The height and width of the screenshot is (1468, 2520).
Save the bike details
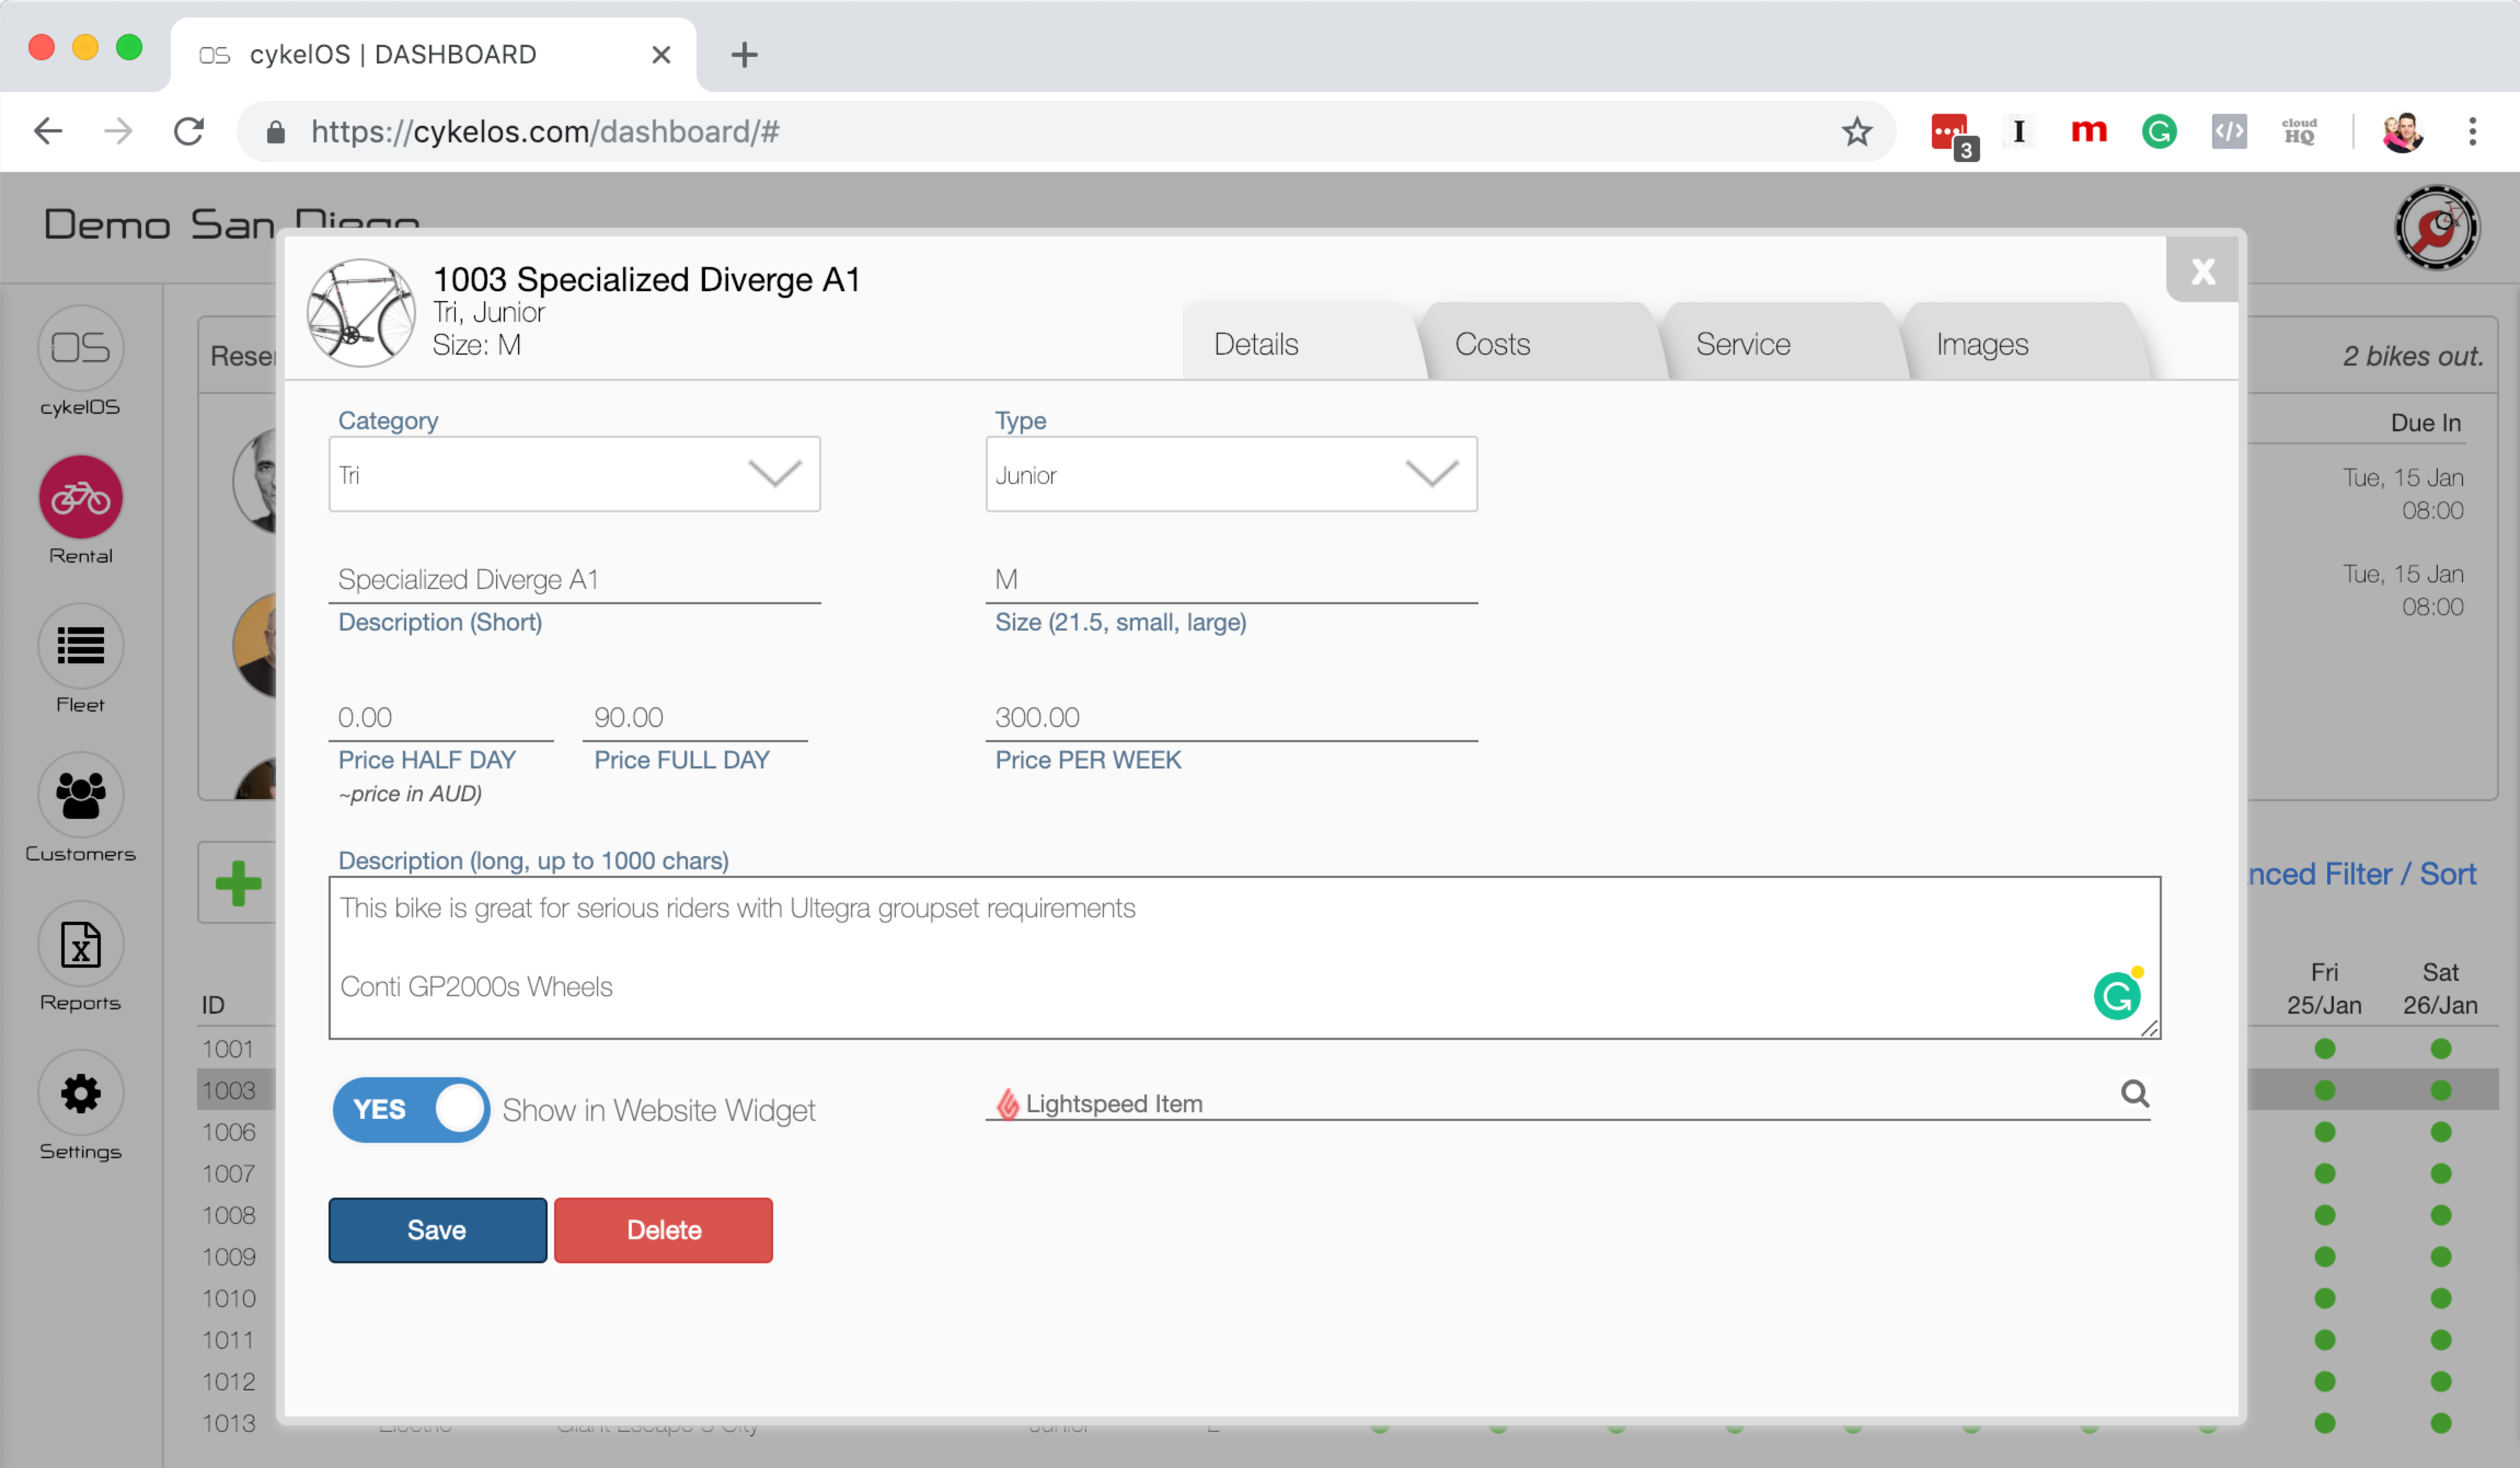[x=437, y=1230]
